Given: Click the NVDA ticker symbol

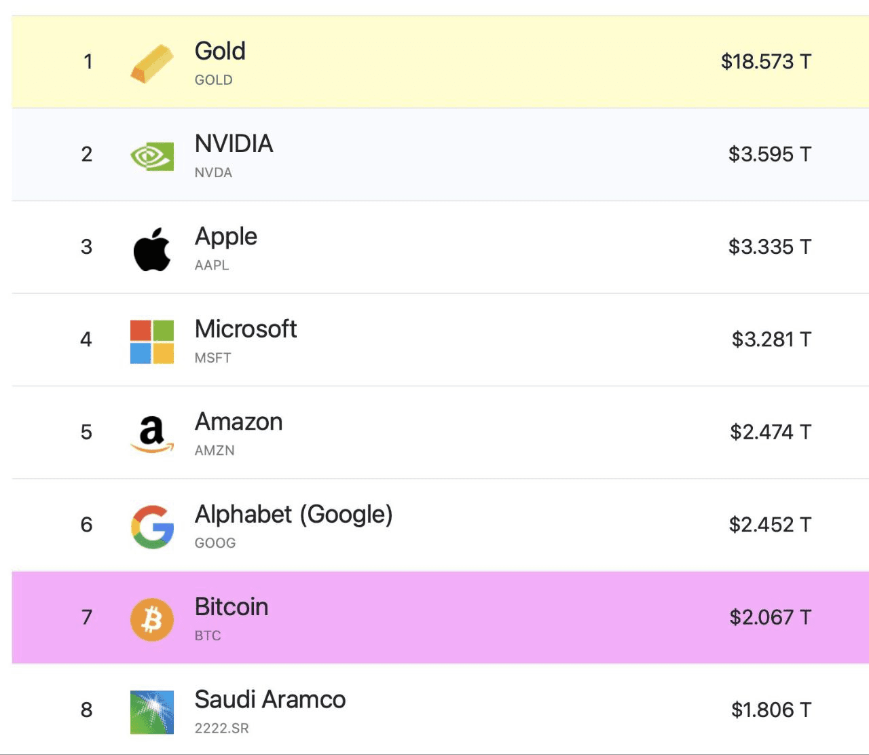Looking at the screenshot, I should [x=213, y=172].
